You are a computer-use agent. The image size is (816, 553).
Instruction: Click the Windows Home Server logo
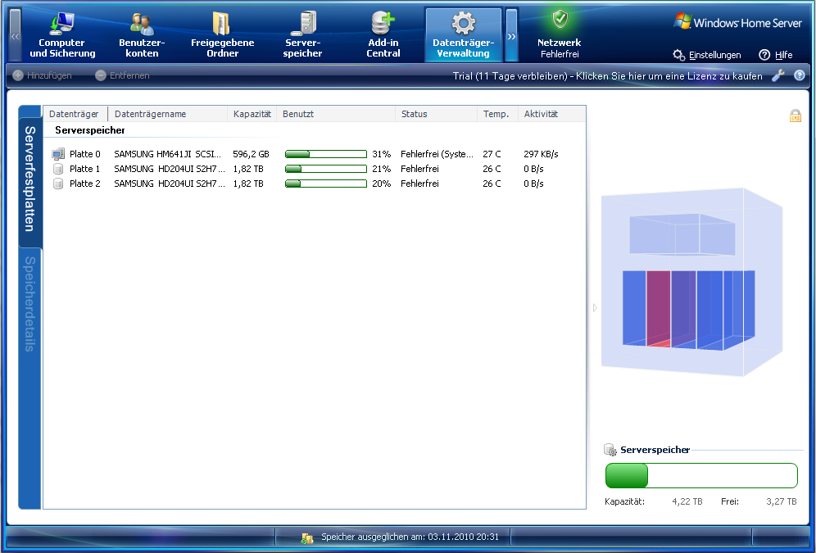[x=737, y=22]
